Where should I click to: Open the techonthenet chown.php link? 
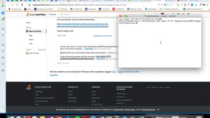point(82,24)
